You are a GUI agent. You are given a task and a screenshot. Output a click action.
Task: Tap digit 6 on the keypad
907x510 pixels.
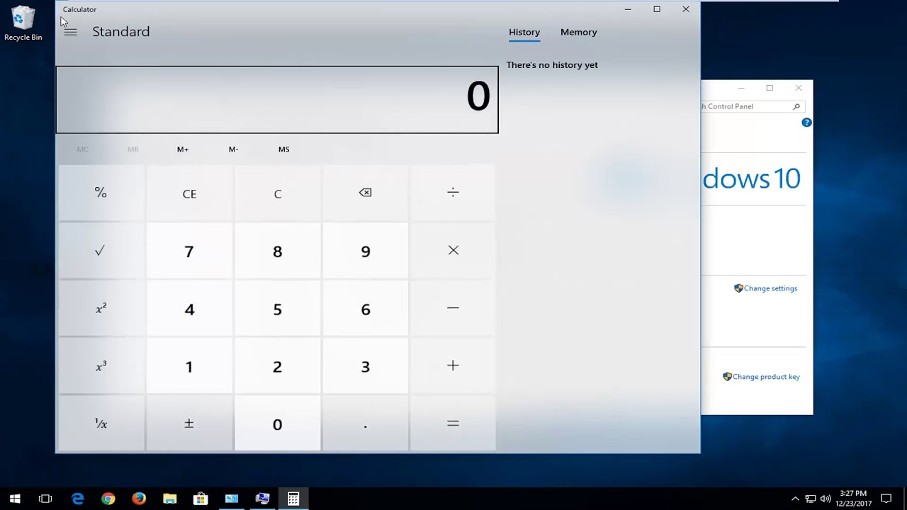pos(365,308)
